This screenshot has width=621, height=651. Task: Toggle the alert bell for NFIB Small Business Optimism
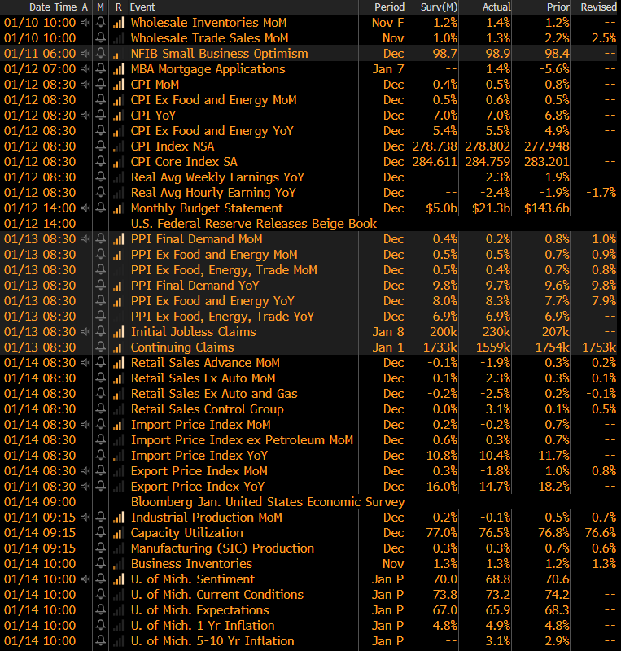pyautogui.click(x=101, y=54)
